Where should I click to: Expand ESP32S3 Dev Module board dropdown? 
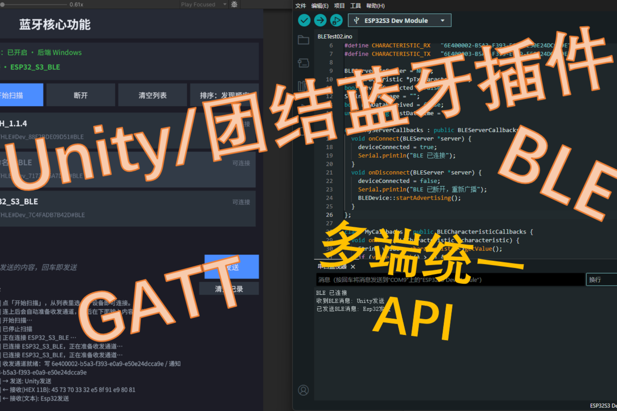pos(400,21)
